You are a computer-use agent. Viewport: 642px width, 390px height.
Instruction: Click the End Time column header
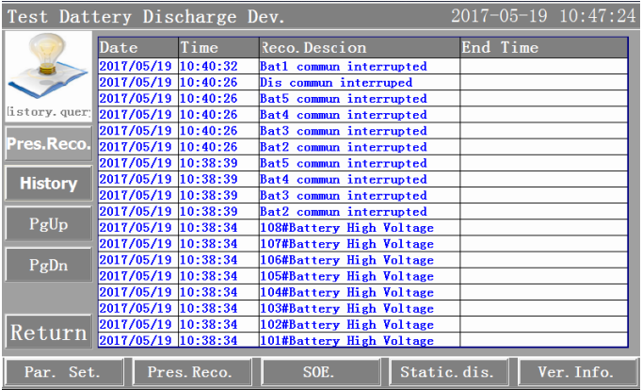coord(542,48)
